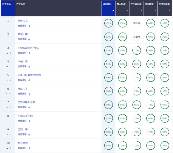The height and width of the screenshot is (153, 173).
Task: Click 查看课程 arrow for 利兹大学
Action: pyautogui.click(x=29, y=148)
